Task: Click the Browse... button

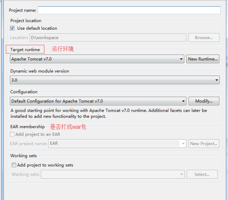Action: point(204,38)
